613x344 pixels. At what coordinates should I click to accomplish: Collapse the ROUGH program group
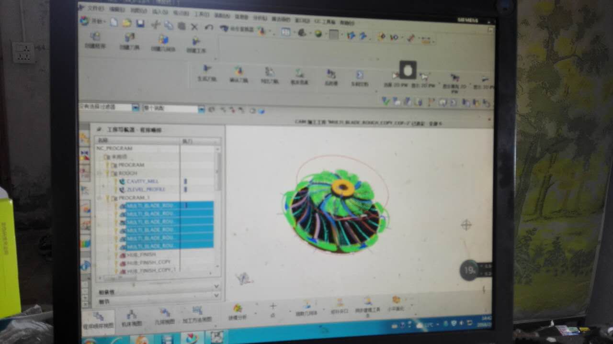click(101, 173)
